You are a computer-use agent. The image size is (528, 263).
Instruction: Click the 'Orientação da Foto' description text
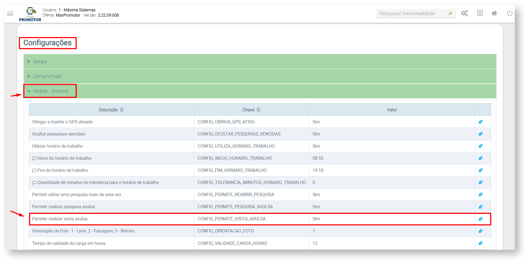pyautogui.click(x=83, y=231)
